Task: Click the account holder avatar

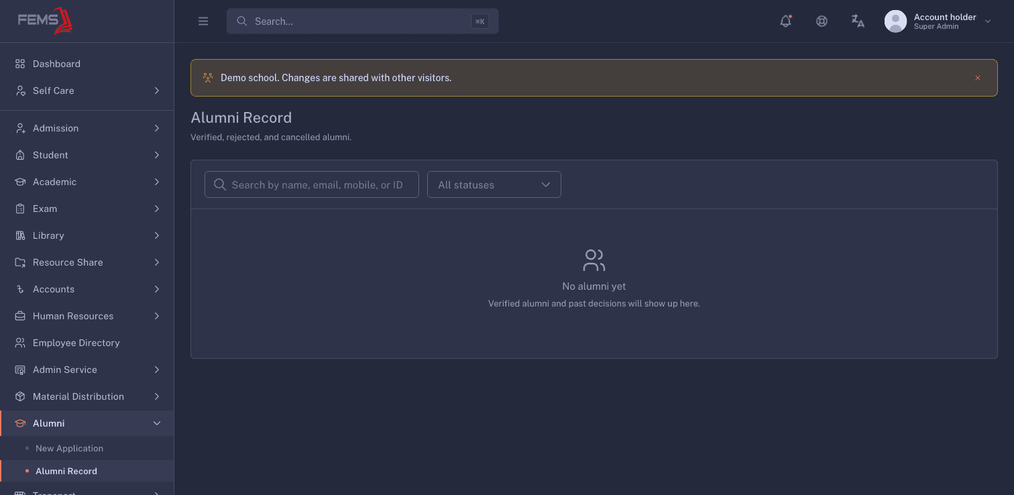Action: pos(895,21)
